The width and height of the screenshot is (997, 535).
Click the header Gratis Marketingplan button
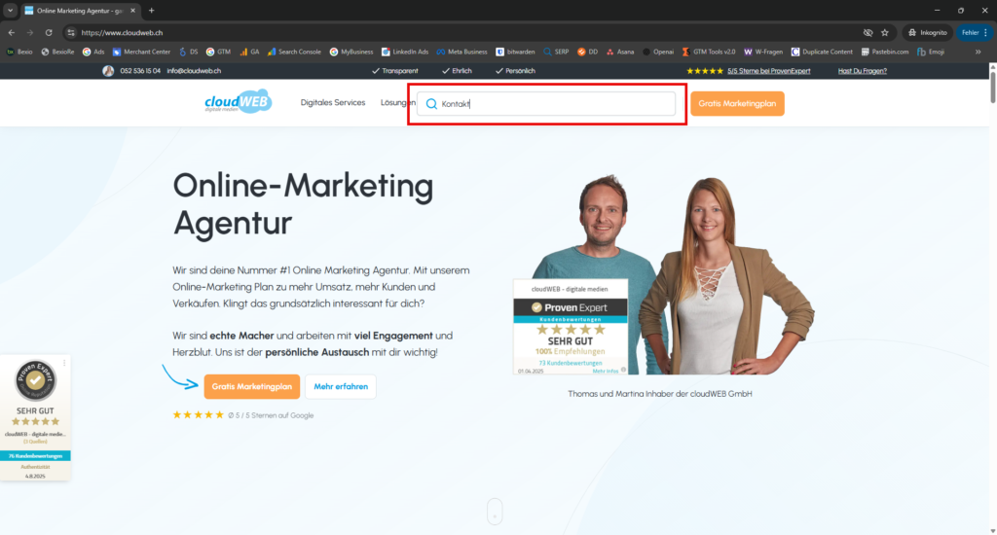coord(737,103)
